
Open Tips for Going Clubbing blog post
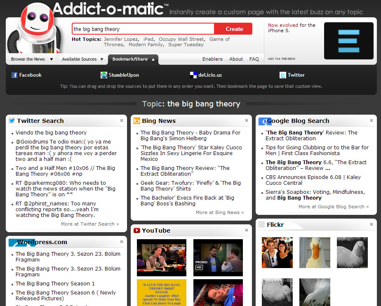(x=317, y=150)
